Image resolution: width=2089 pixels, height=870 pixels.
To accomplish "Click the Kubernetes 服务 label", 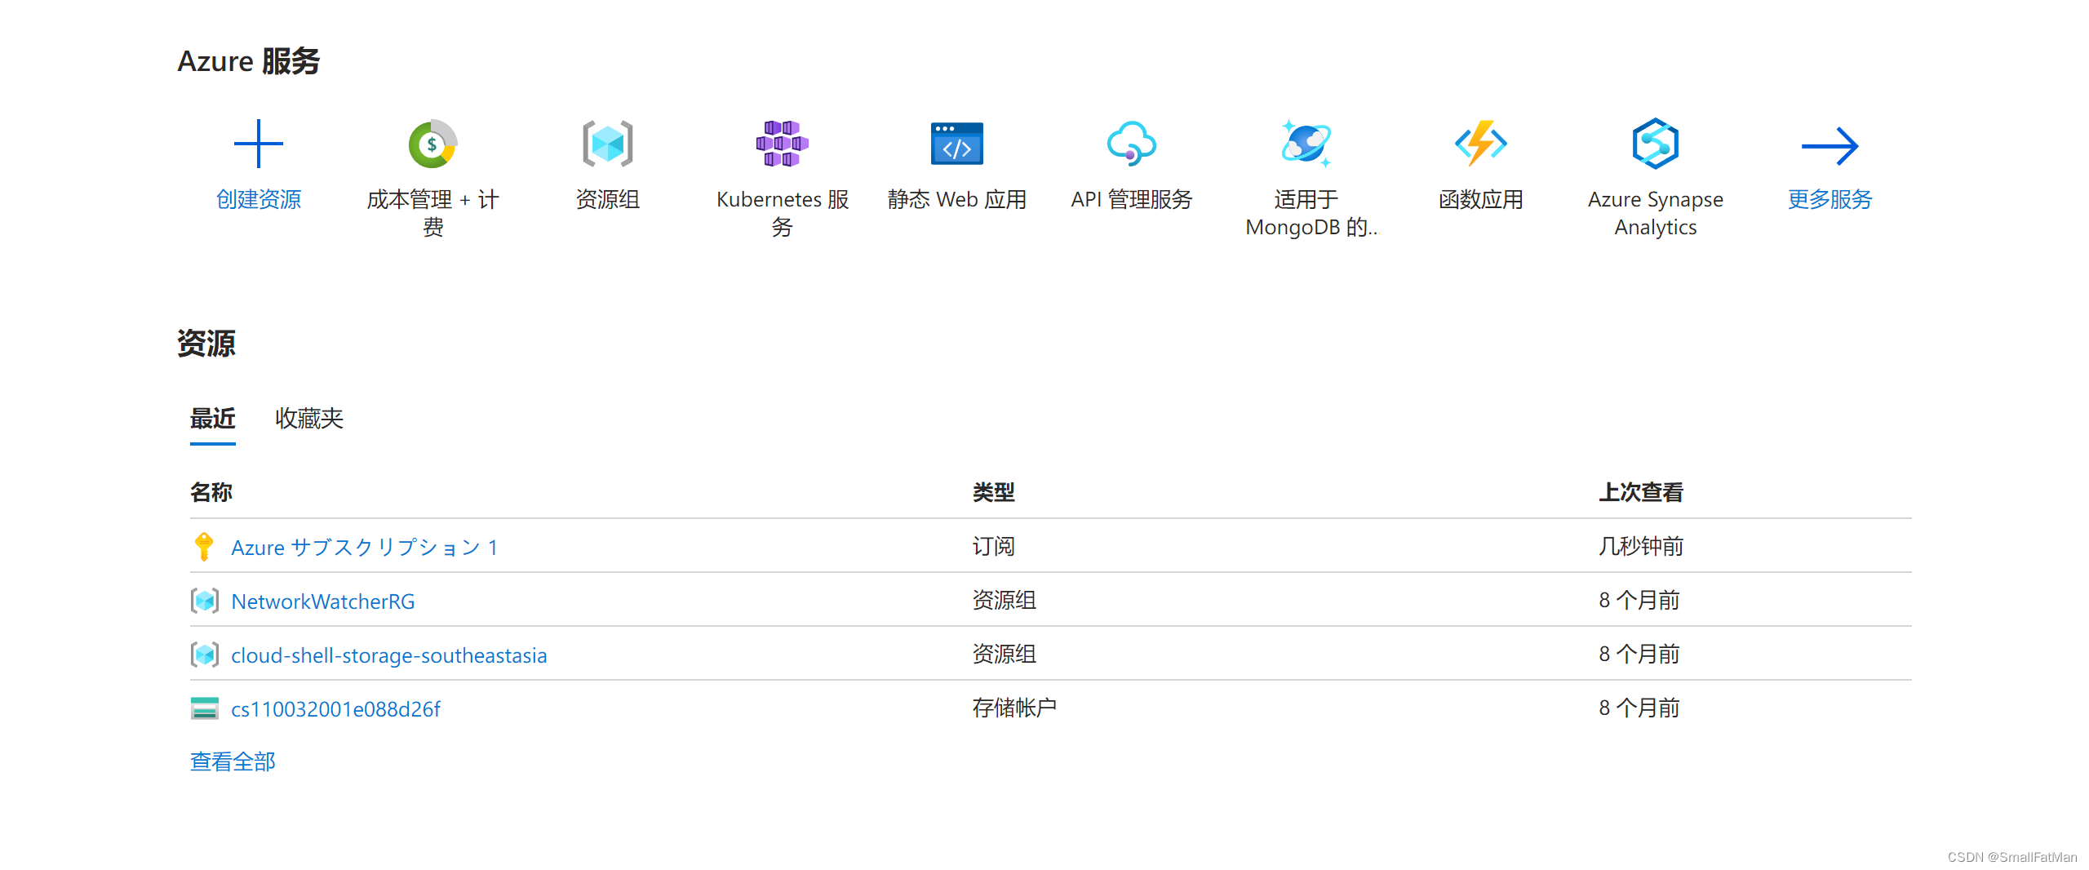I will click(x=782, y=213).
